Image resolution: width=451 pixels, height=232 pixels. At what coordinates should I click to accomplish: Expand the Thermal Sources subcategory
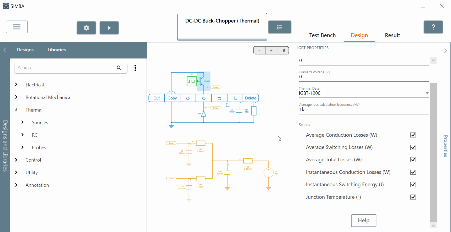(x=23, y=122)
